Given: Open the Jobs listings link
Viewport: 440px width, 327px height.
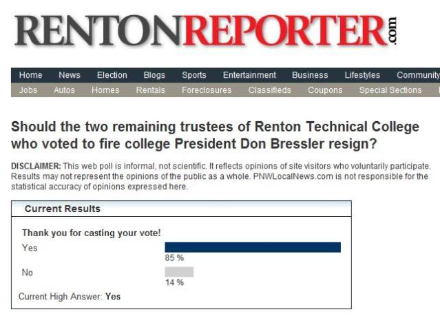Looking at the screenshot, I should pyautogui.click(x=28, y=90).
